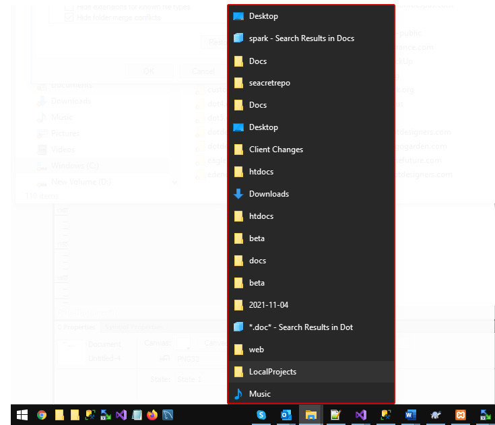The image size is (495, 425).
Task: Switch to the web folder window
Action: 311,350
